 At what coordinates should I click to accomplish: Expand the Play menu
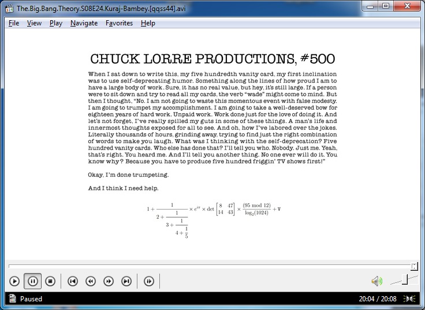(x=56, y=23)
